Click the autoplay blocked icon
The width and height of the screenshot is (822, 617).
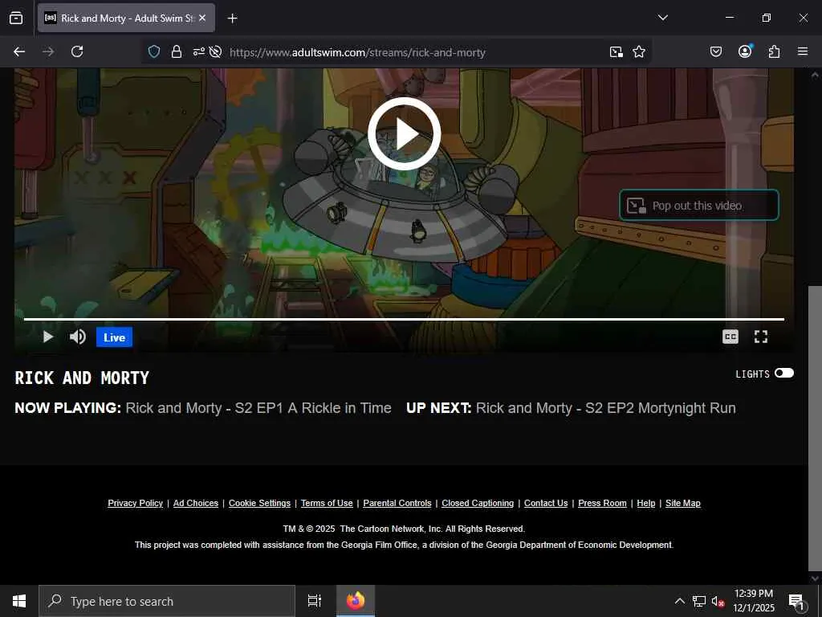tap(215, 51)
